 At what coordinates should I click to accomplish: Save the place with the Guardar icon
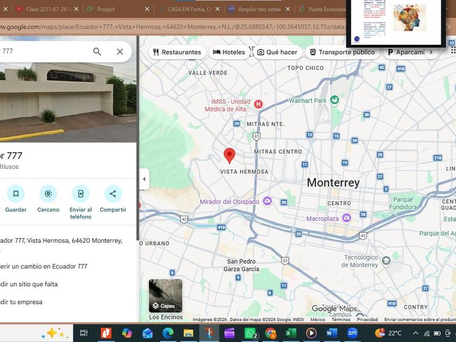pyautogui.click(x=16, y=194)
